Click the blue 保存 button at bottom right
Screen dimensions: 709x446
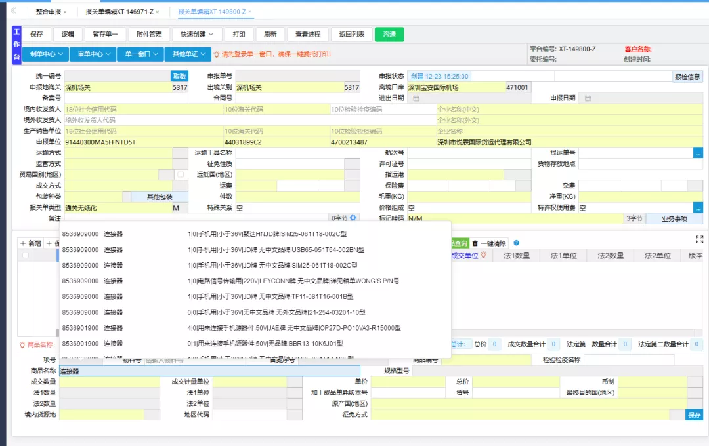[694, 415]
